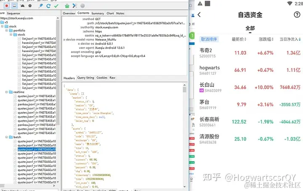Open the Summary tab
This screenshot has height=191, width=303.
tap(98, 13)
